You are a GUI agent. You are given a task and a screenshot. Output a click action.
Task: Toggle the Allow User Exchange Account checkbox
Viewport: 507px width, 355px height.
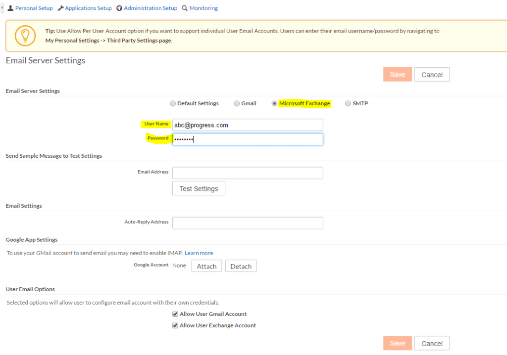(175, 326)
